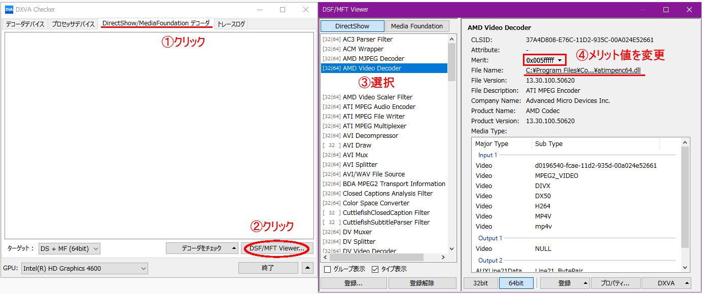Click the DSF/MFT Viewer button
Viewport: 702px width, 294px height.
(x=277, y=248)
